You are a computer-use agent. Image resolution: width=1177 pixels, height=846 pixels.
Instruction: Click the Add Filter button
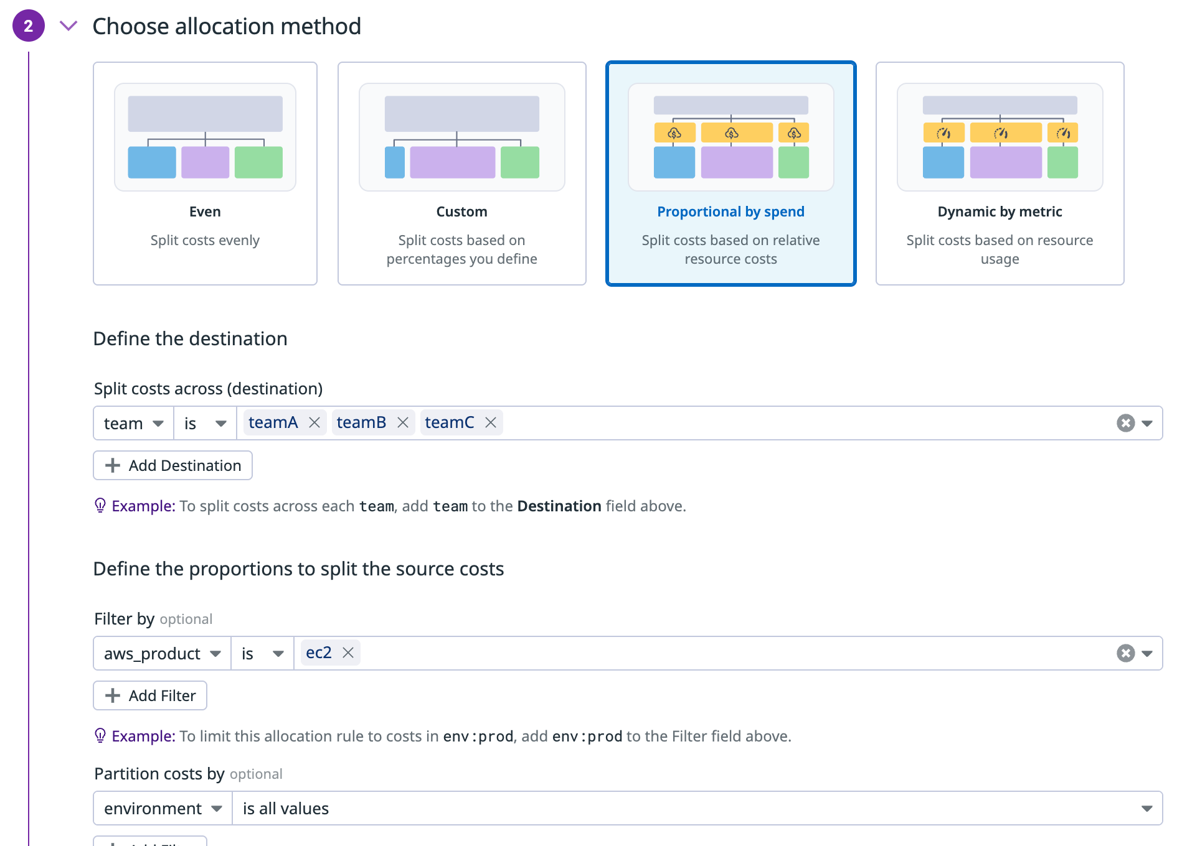pyautogui.click(x=150, y=696)
